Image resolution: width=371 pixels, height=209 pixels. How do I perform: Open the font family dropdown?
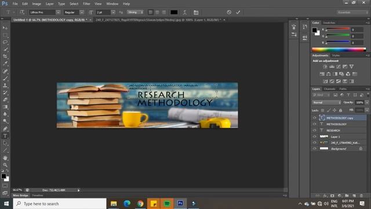58,12
